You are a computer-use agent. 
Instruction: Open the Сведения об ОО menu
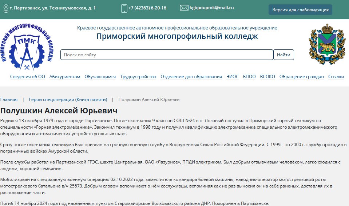pos(28,77)
